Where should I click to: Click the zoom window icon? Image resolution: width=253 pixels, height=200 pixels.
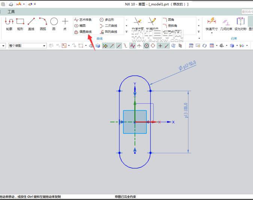198,46
